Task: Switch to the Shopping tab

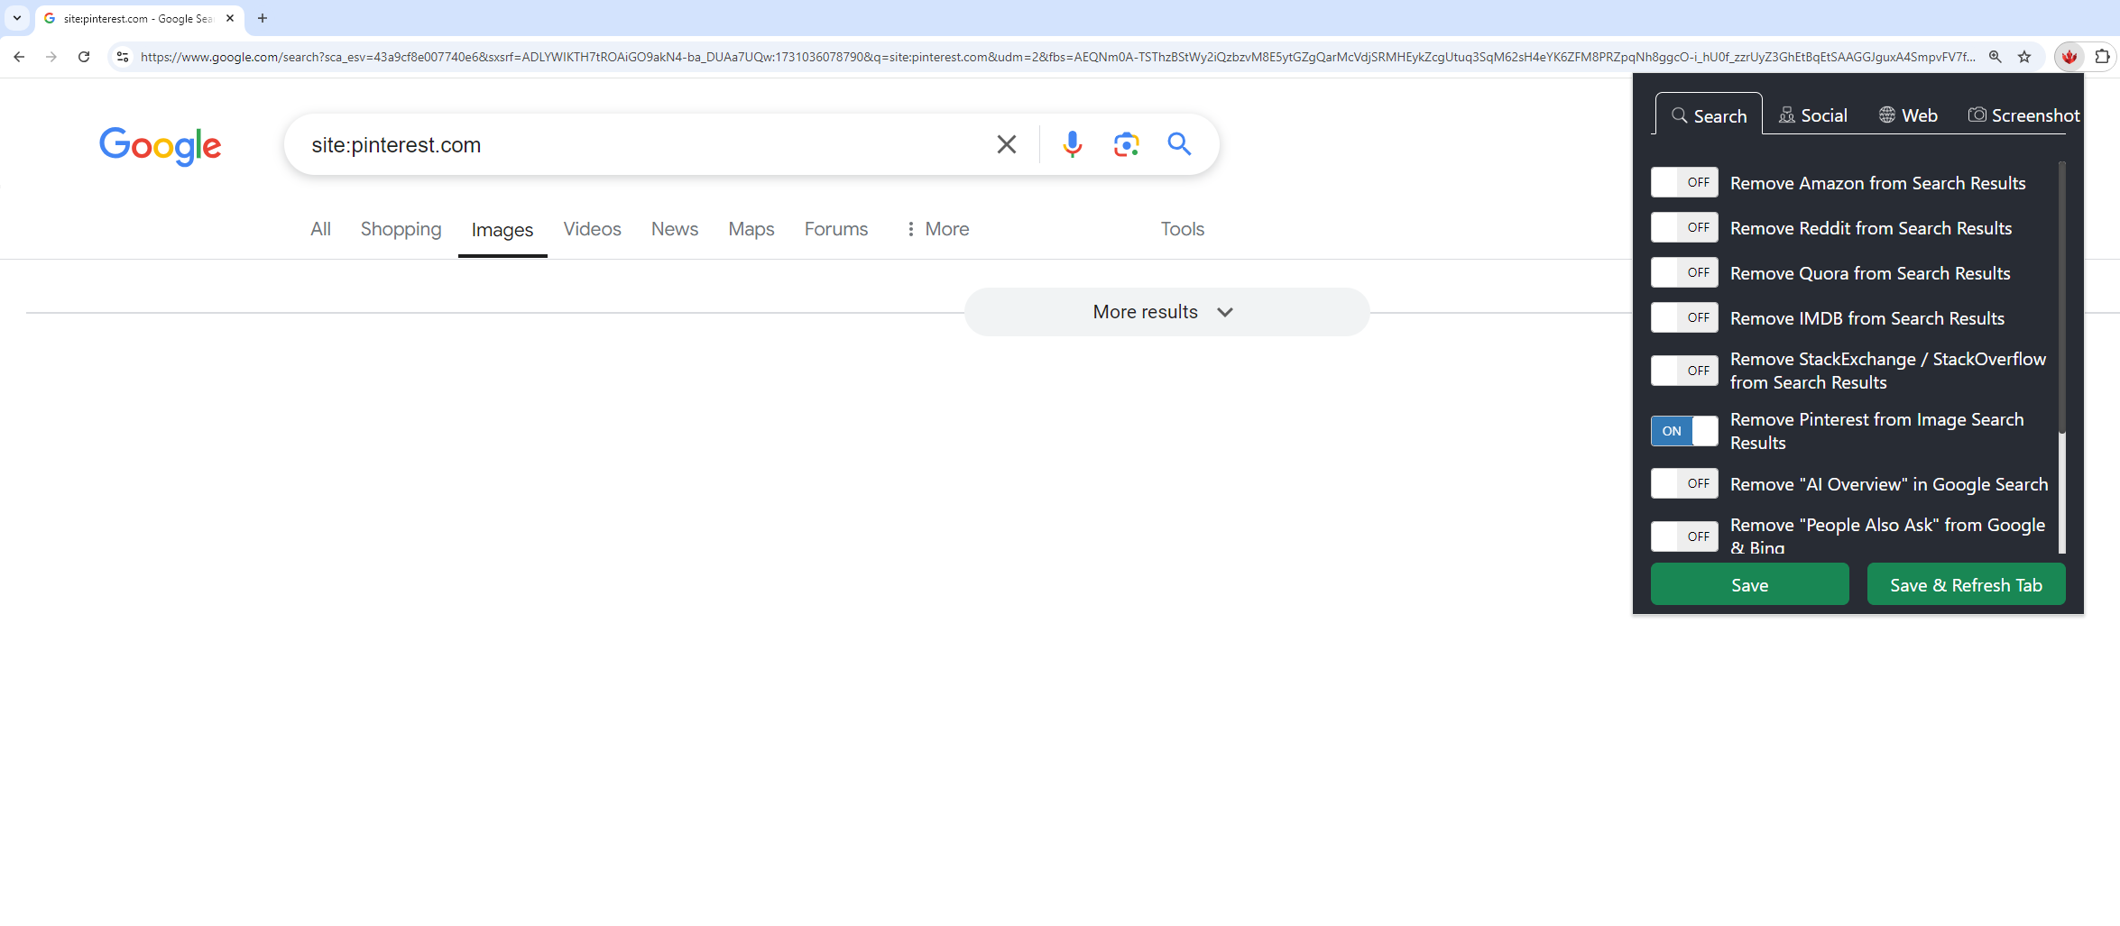Action: pos(401,229)
